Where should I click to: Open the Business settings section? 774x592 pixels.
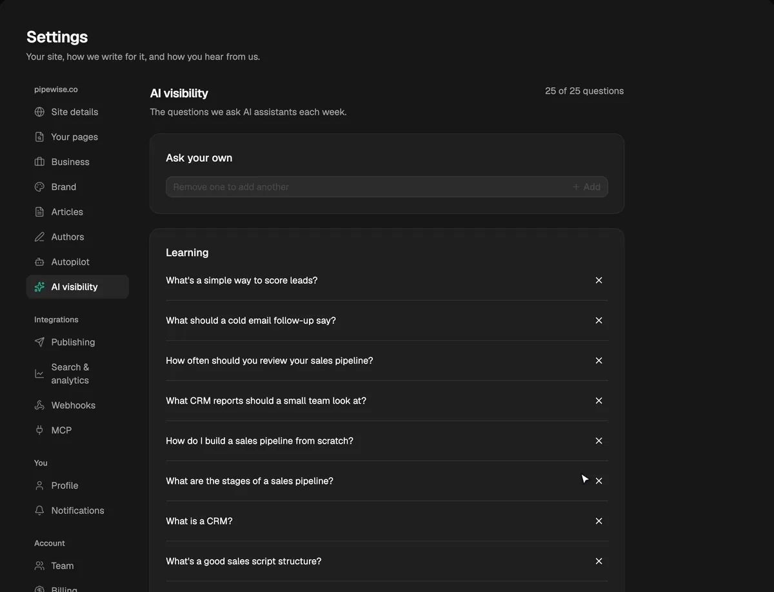click(x=77, y=162)
